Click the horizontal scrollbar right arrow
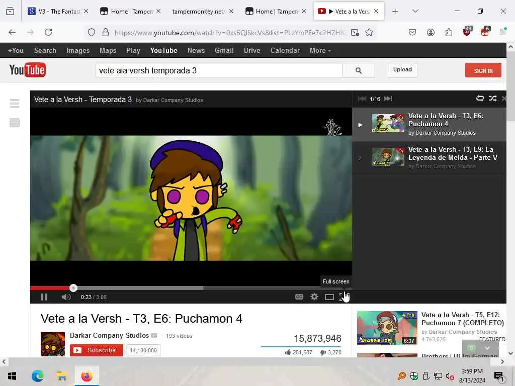Screen dimensions: 515x386 [502, 362]
